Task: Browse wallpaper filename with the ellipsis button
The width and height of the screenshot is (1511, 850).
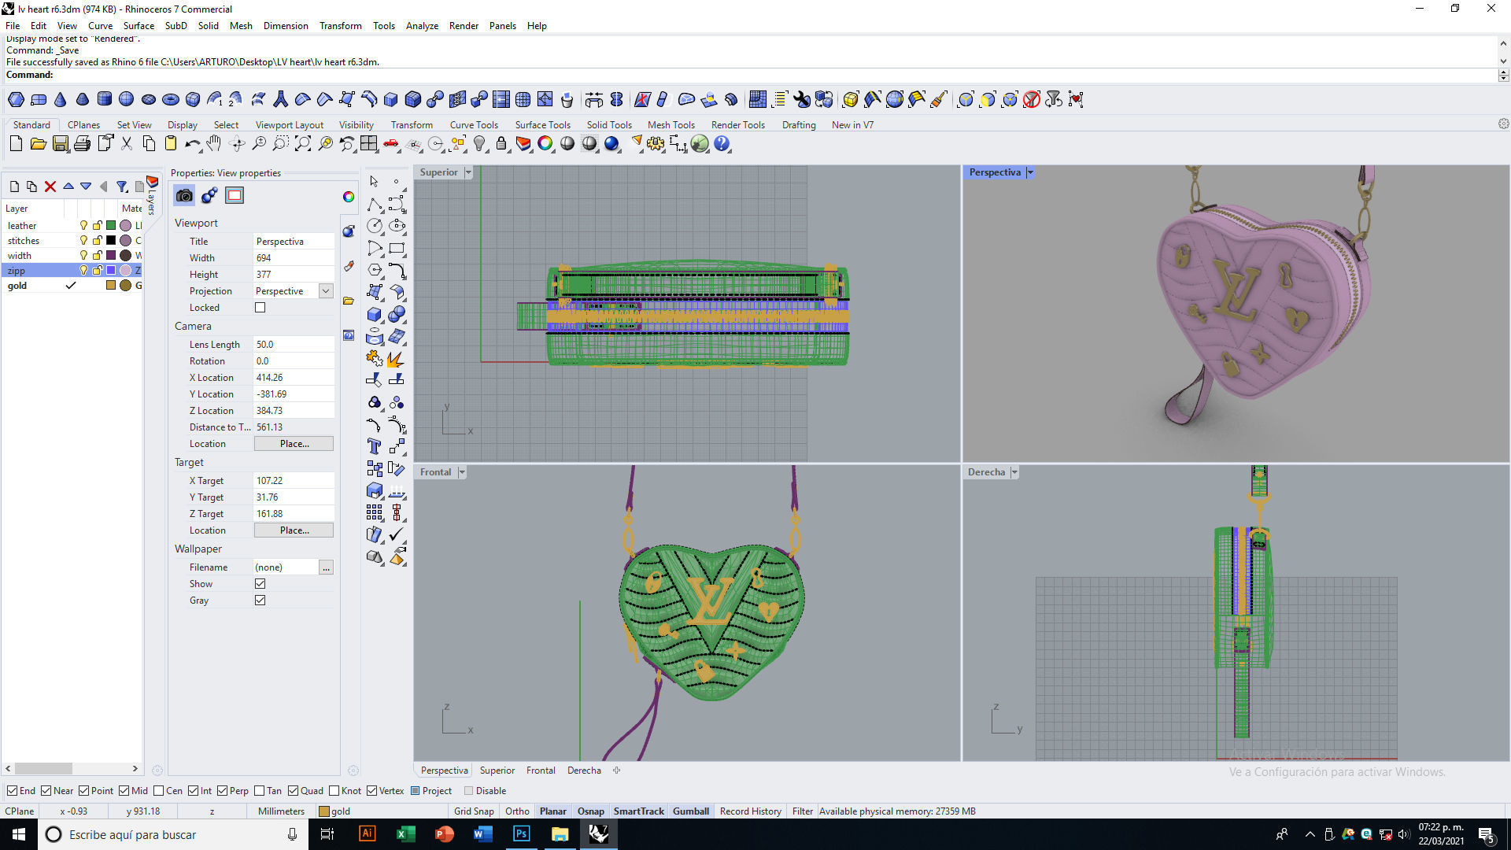Action: [x=326, y=567]
